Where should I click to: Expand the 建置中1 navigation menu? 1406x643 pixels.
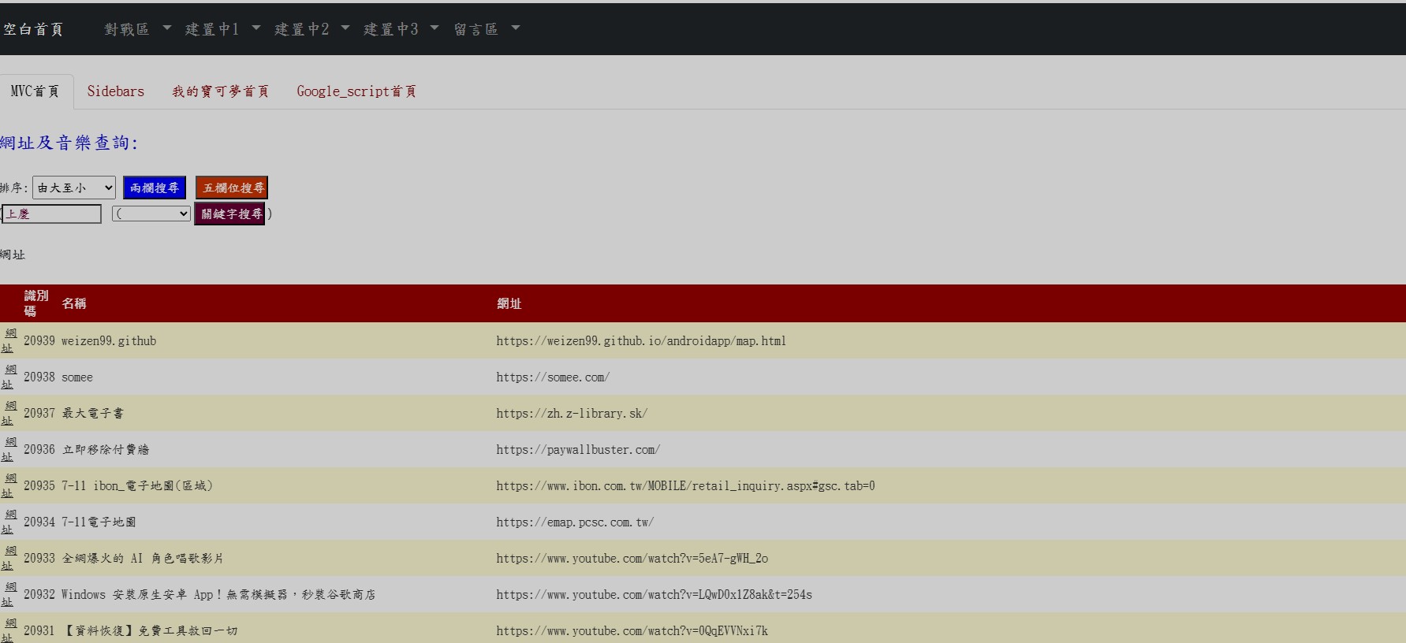tap(222, 29)
